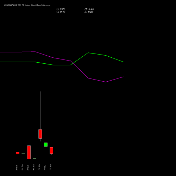Click the '23 Feb' date axis label
176x176 pixels.
tap(17, 168)
